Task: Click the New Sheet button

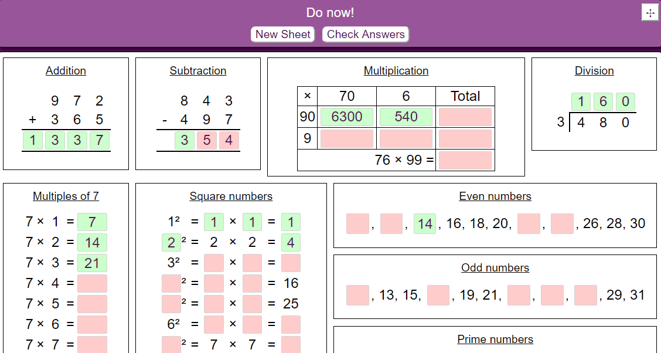Action: pyautogui.click(x=283, y=34)
